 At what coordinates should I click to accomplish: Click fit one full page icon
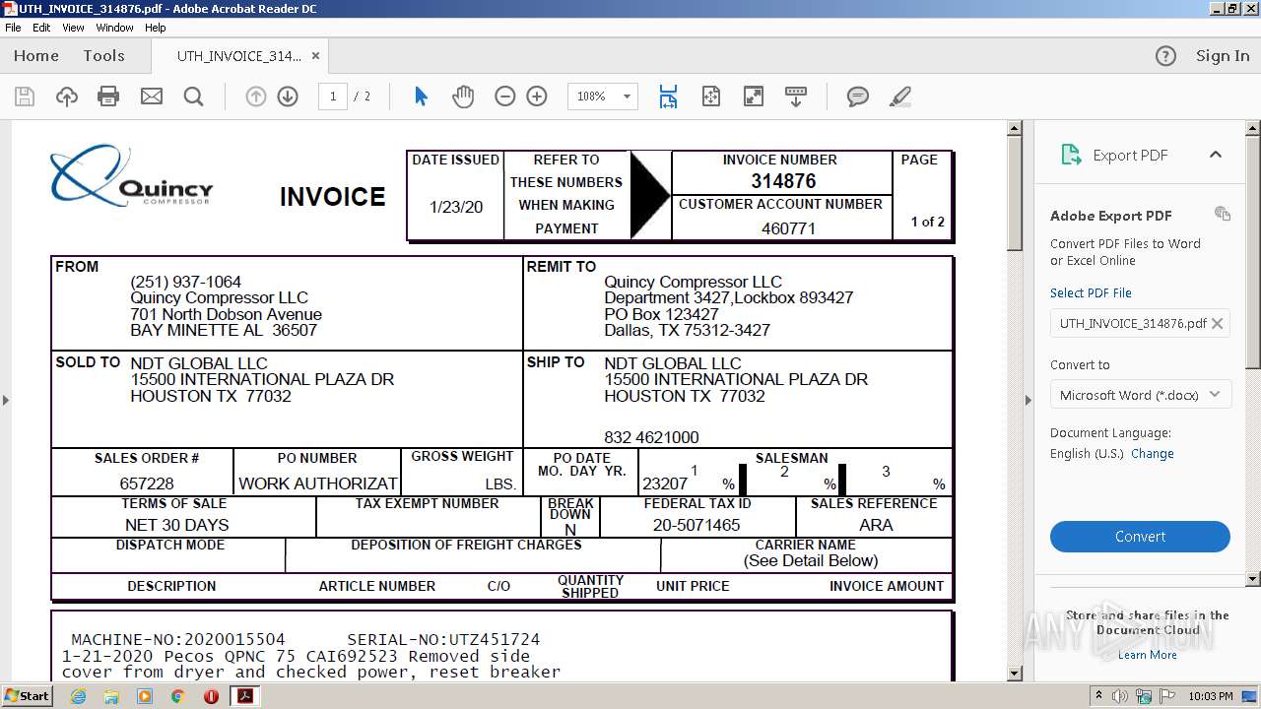coord(711,97)
